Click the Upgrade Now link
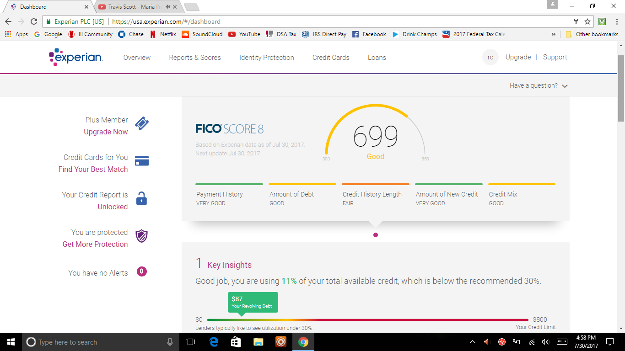The width and height of the screenshot is (625, 351). click(106, 132)
